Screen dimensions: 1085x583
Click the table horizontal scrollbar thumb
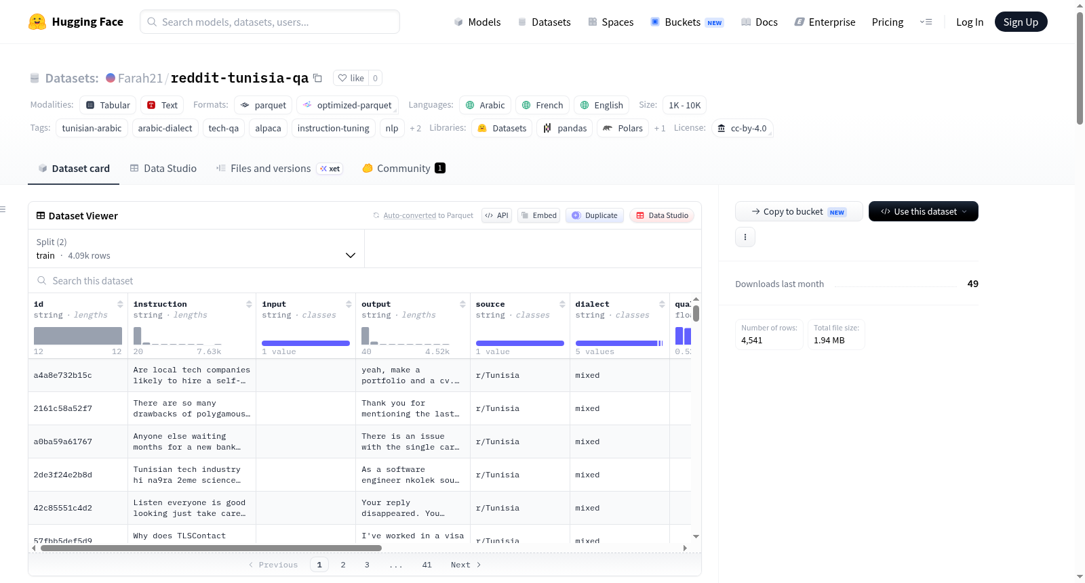pyautogui.click(x=211, y=548)
